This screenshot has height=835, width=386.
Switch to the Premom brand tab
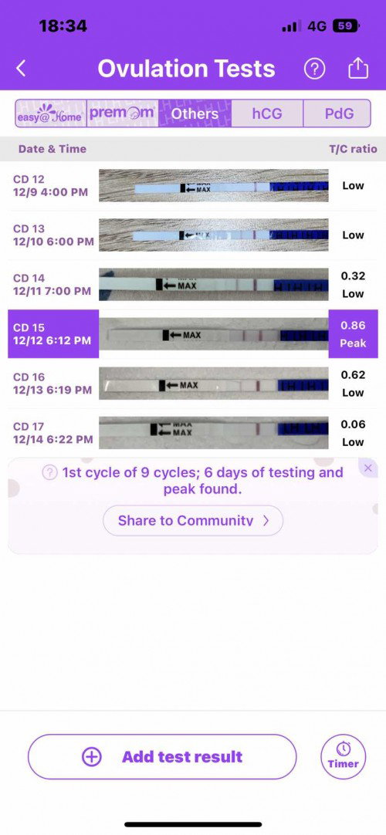point(123,113)
